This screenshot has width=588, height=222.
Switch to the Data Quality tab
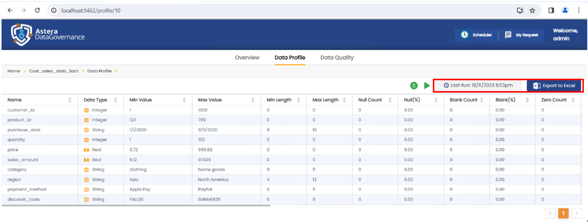[337, 58]
